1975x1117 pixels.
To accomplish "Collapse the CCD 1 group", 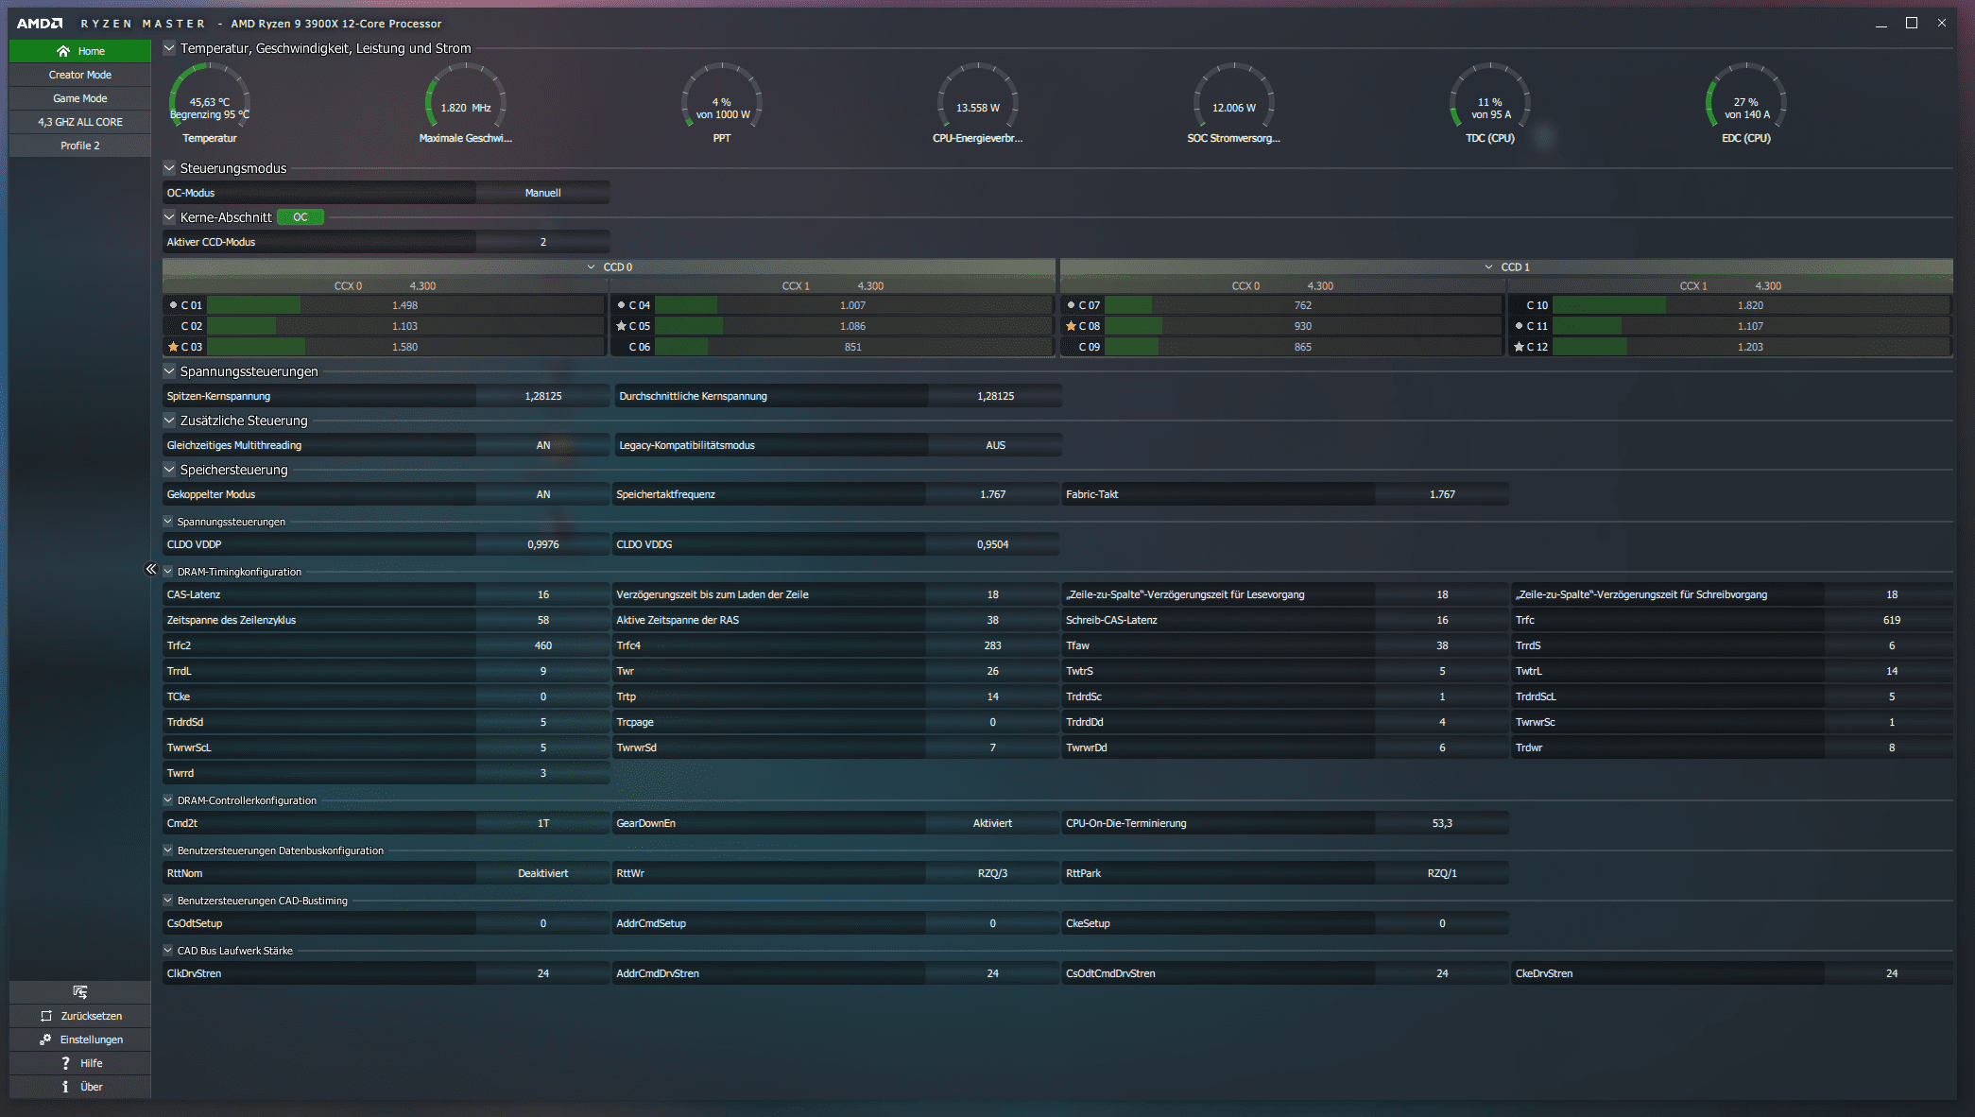I will 1489,267.
